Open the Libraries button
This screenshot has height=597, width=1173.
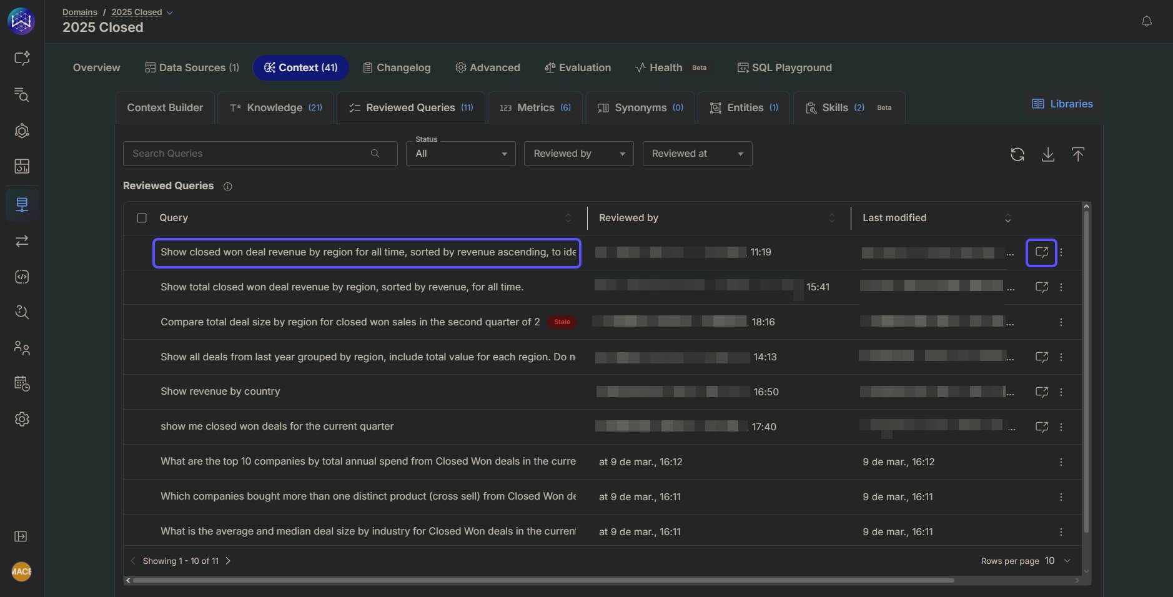[1062, 104]
